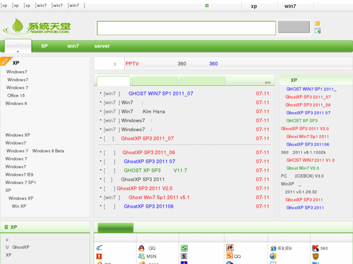Image resolution: width=353 pixels, height=264 pixels.
Task: Open the Windows 7 SP1 sidebar link
Action: (x=20, y=183)
